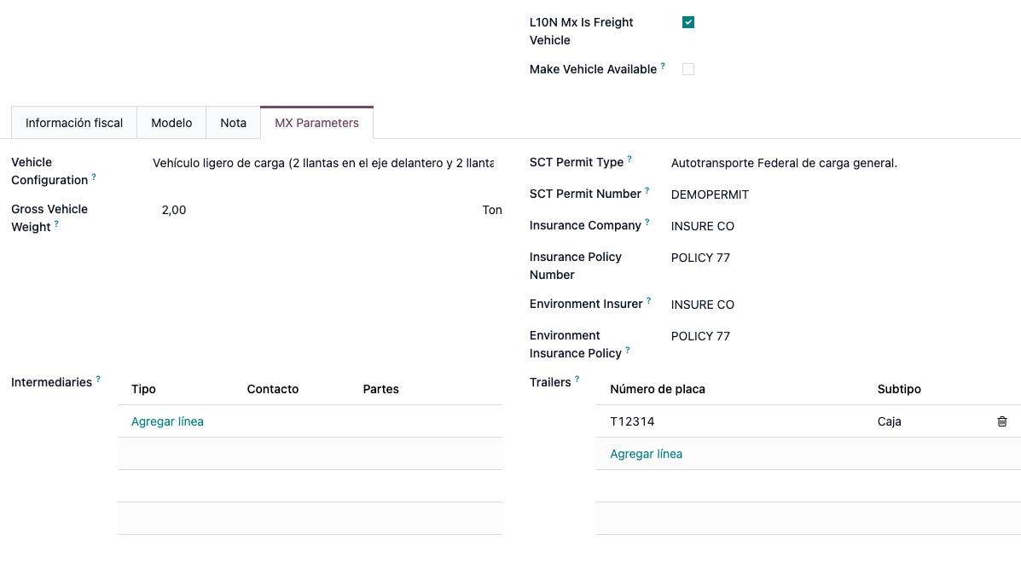The height and width of the screenshot is (563, 1021).
Task: Click the Trailers help icon
Action: (x=578, y=377)
